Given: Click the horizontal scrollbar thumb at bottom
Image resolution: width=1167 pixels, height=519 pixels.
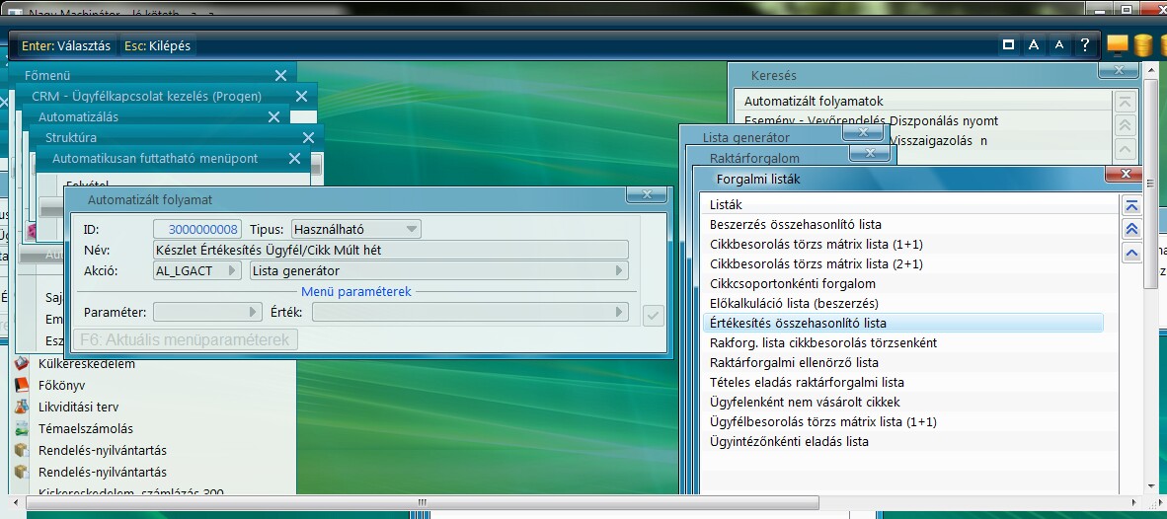Looking at the screenshot, I should click(422, 502).
